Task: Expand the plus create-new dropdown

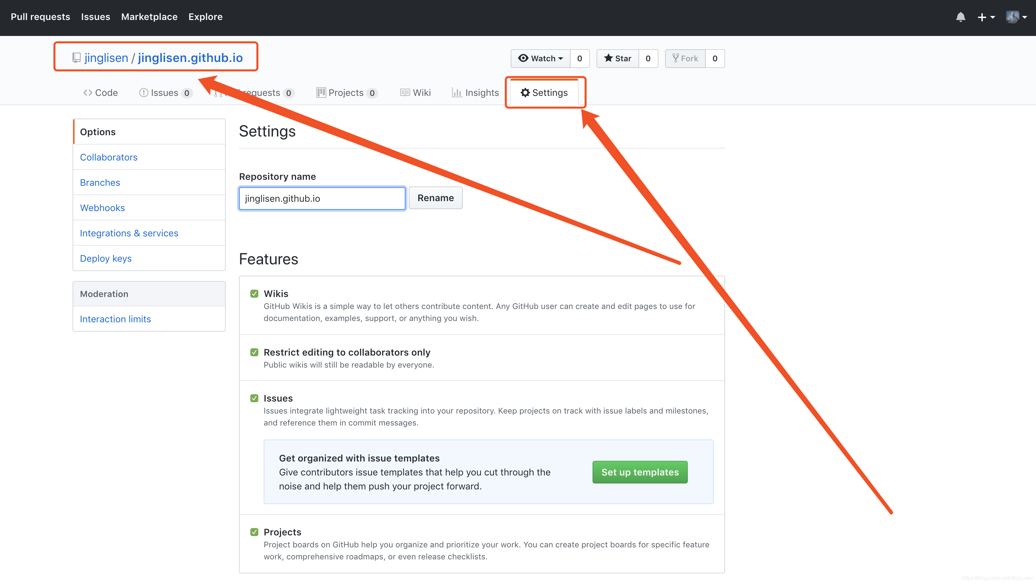Action: click(x=986, y=17)
